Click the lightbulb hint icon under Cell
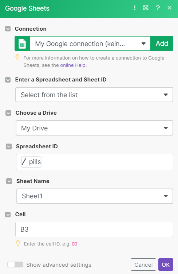The height and width of the screenshot is (274, 178). [x=18, y=243]
